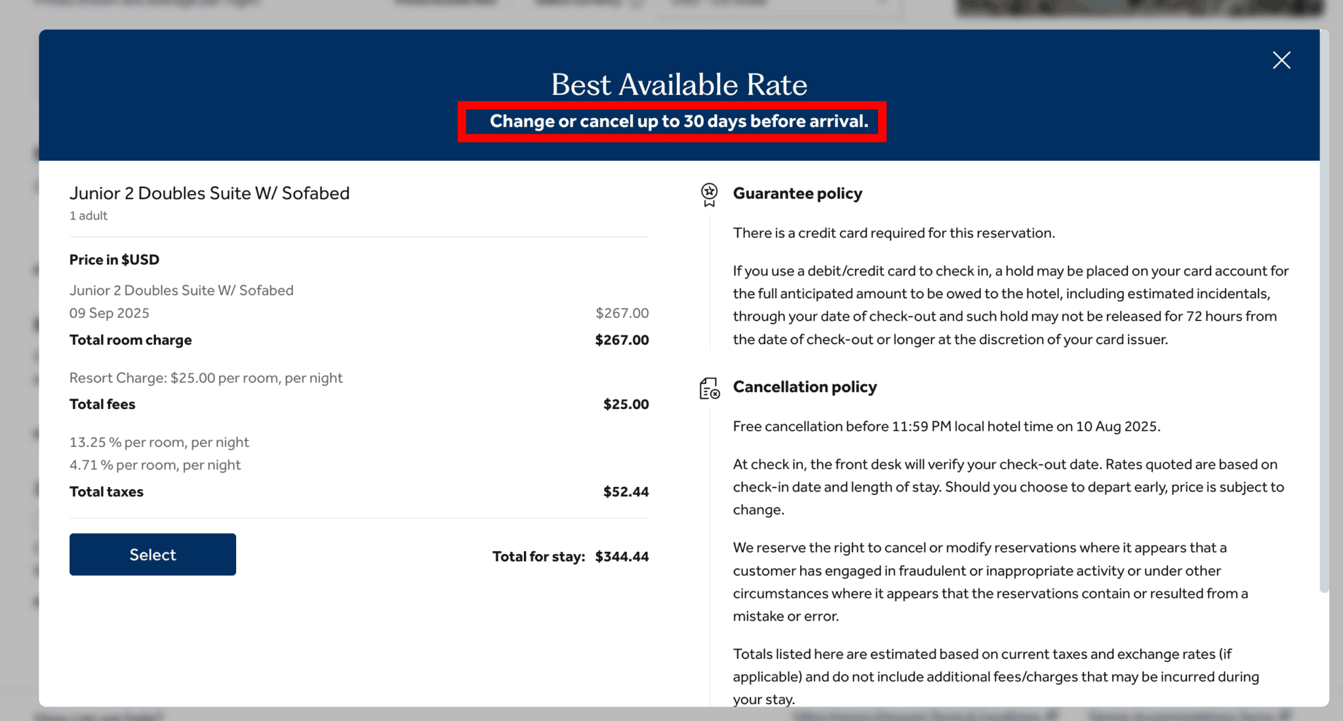
Task: Click the 'Best Available Rate' title
Action: [678, 84]
